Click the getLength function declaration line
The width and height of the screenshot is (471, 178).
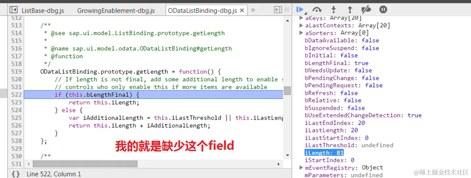(130, 72)
